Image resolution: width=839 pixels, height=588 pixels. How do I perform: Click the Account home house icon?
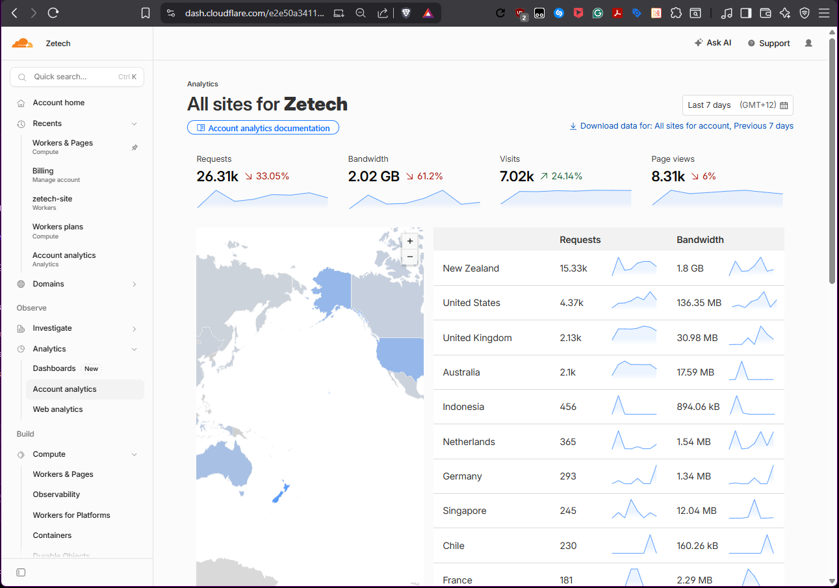[x=21, y=103]
